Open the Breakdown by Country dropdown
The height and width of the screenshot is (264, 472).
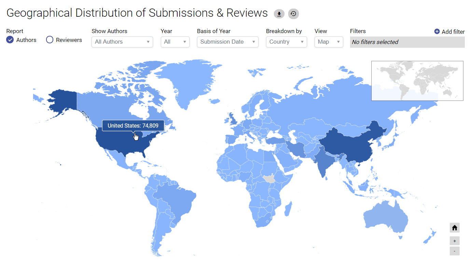(286, 42)
